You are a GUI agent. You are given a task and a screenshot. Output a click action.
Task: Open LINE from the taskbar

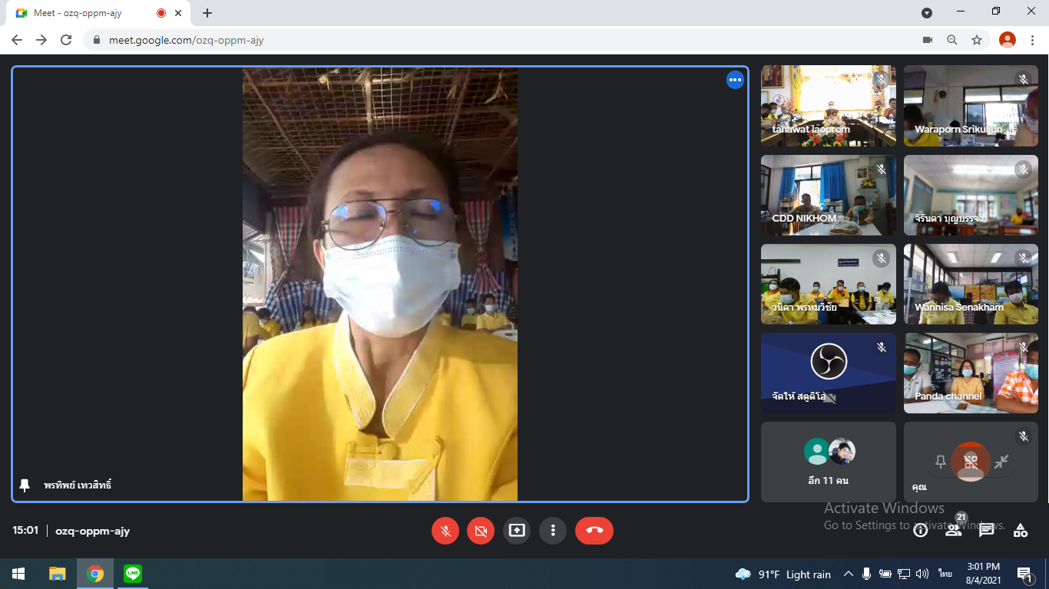pos(134,574)
